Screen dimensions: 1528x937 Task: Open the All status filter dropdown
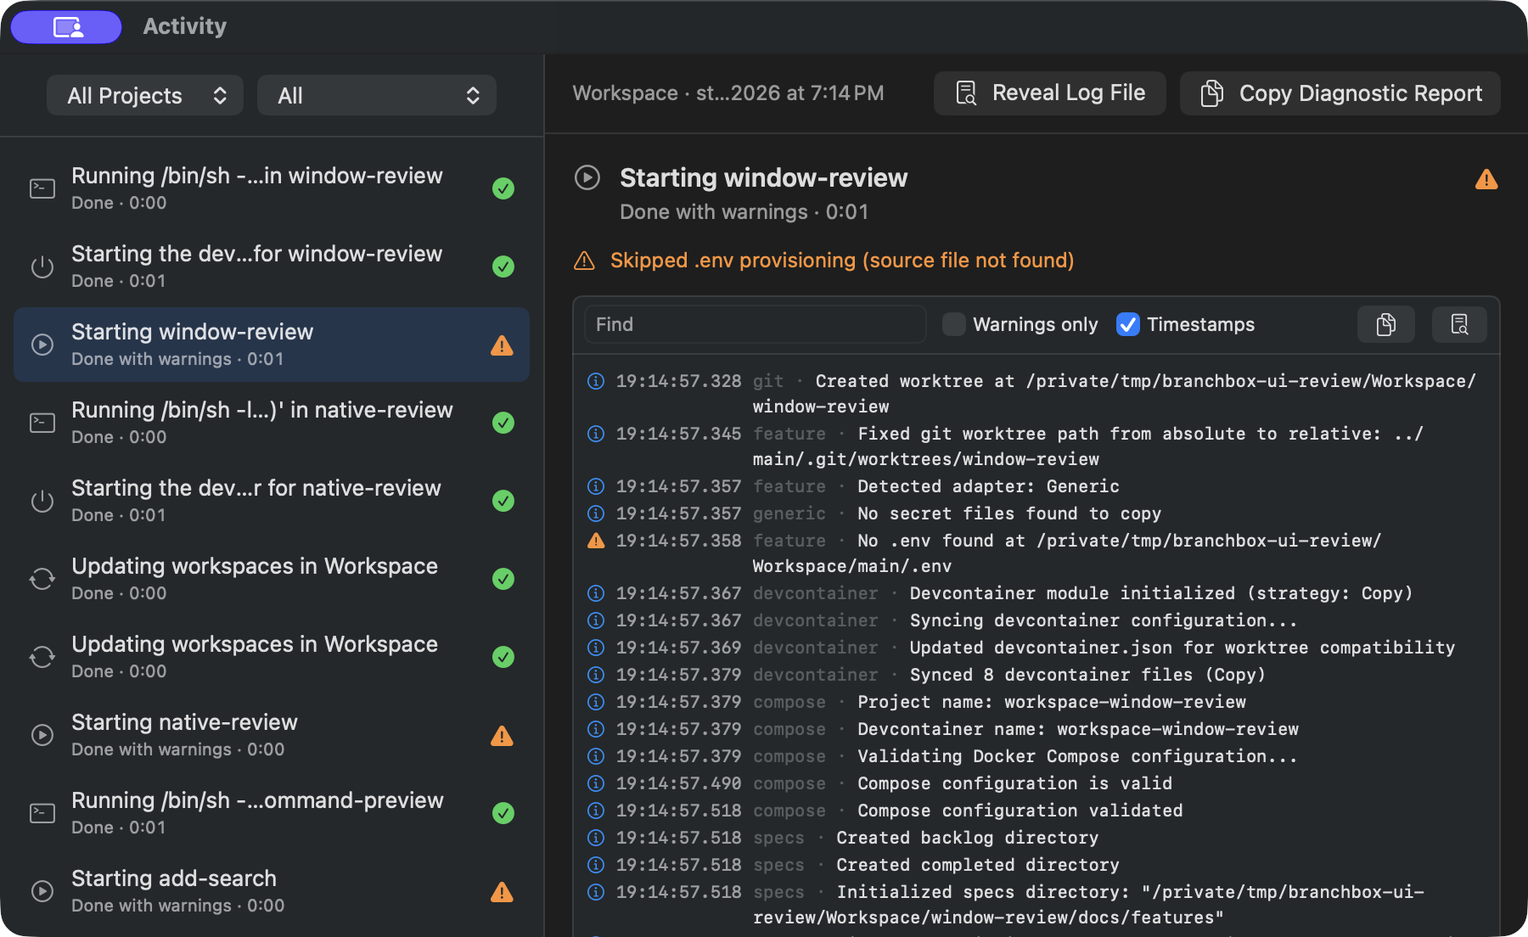click(377, 95)
